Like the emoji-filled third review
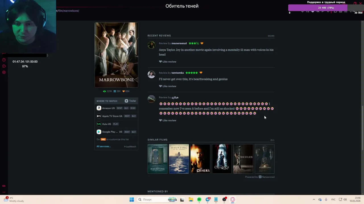The image size is (364, 204). coord(167,120)
